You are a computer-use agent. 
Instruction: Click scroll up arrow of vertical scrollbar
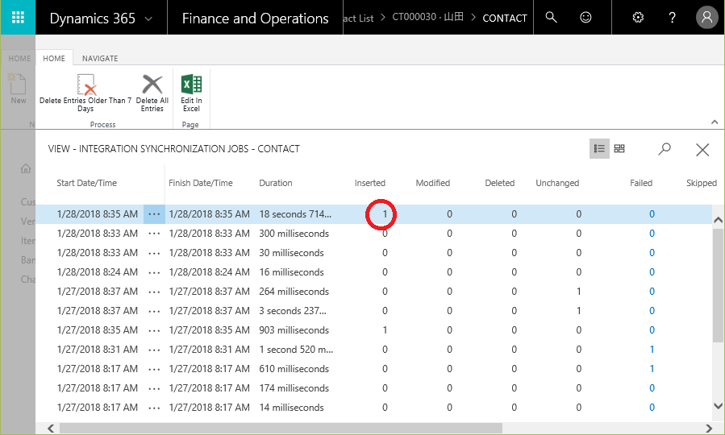[x=718, y=220]
